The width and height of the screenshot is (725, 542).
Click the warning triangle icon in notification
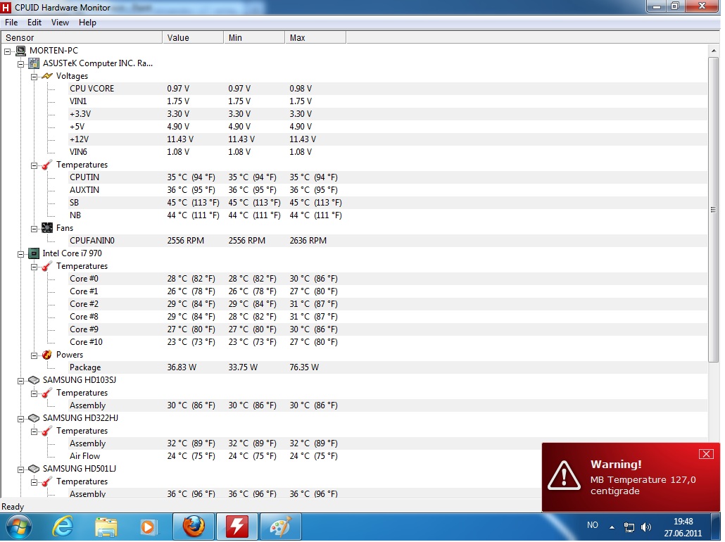click(564, 475)
